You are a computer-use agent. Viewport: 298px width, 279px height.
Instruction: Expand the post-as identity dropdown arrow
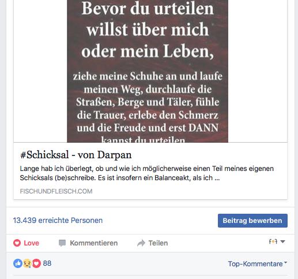282,241
